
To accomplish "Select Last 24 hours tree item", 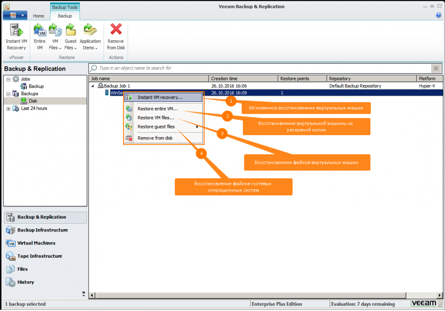I will pyautogui.click(x=34, y=108).
